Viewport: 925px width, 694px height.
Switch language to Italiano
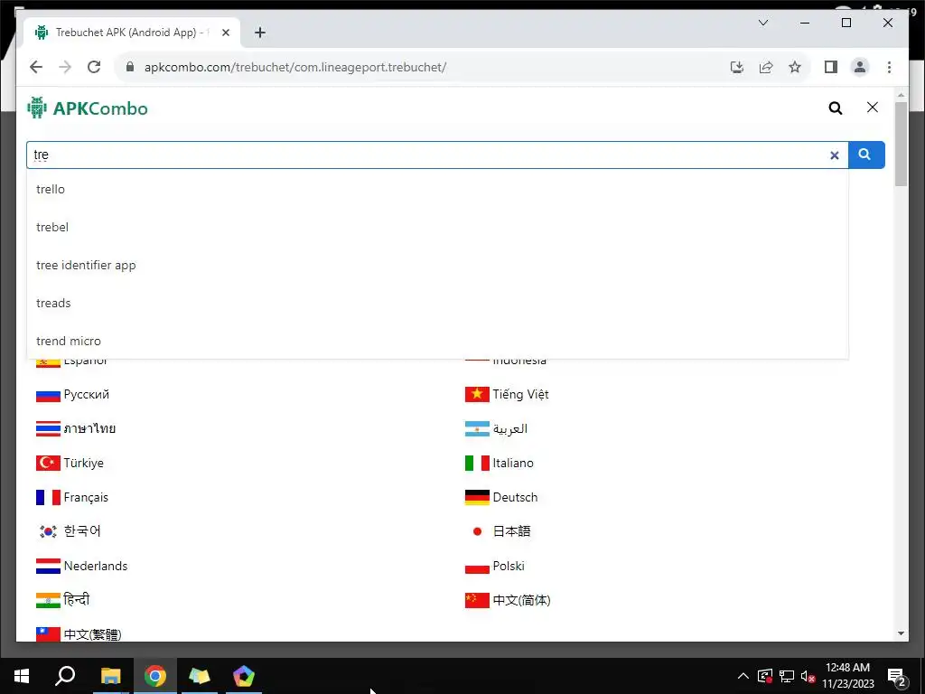[499, 463]
